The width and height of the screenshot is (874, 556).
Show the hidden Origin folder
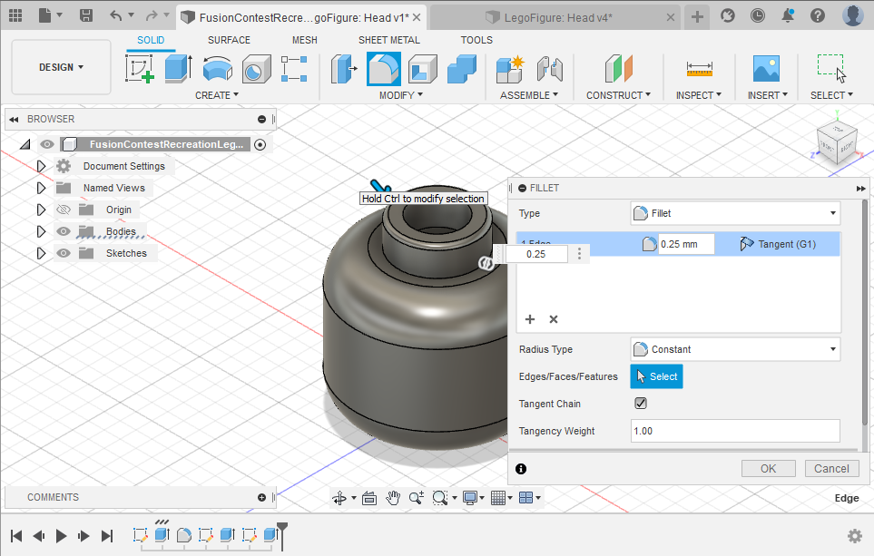(x=64, y=210)
